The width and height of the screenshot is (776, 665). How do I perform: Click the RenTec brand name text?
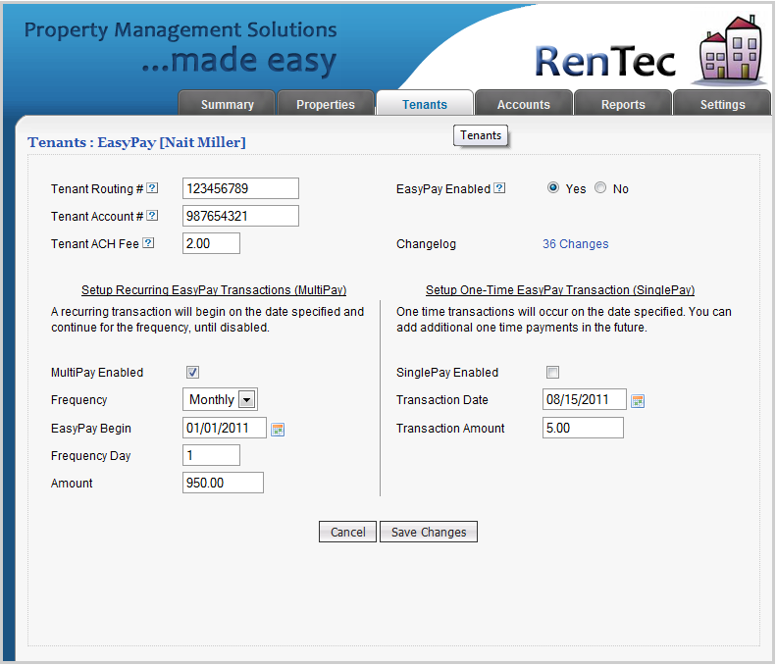point(604,62)
